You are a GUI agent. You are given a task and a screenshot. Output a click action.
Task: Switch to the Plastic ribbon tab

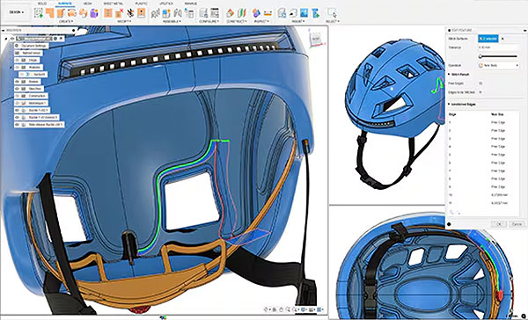(141, 4)
